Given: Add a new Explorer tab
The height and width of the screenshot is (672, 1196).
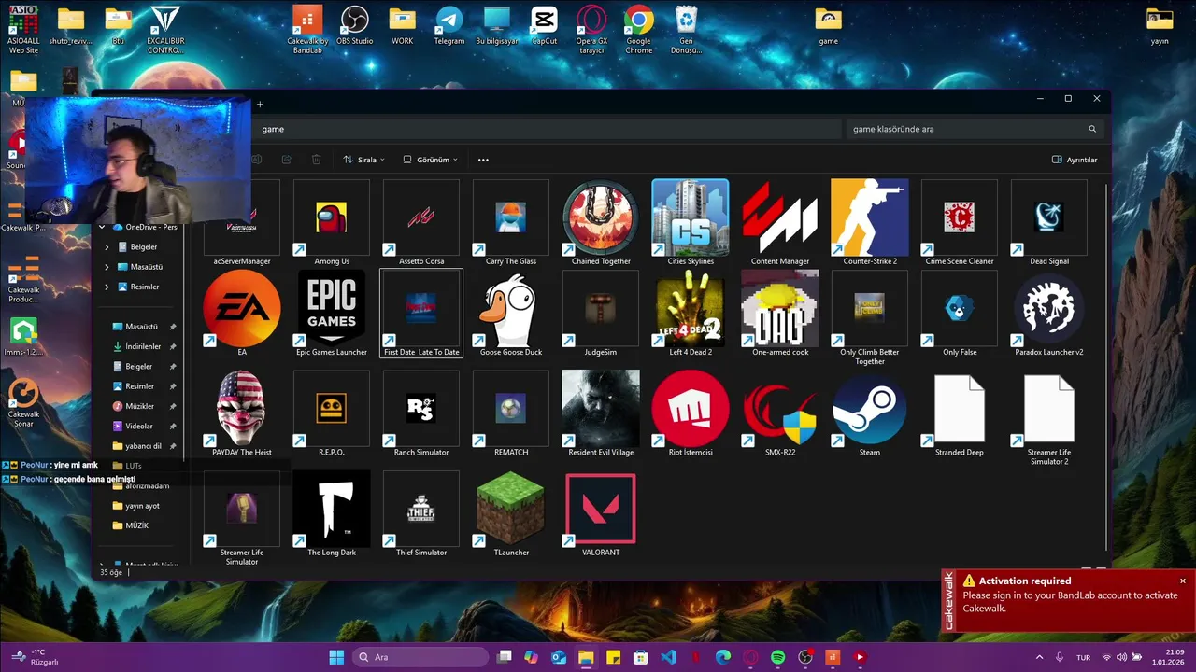Looking at the screenshot, I should coord(260,104).
